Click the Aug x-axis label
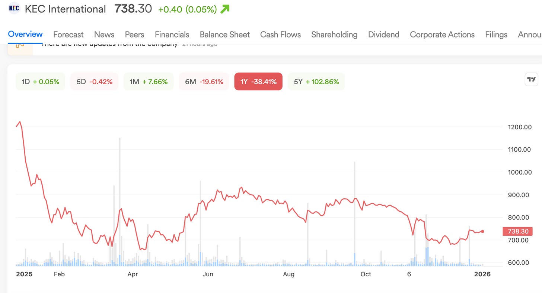 click(x=288, y=274)
